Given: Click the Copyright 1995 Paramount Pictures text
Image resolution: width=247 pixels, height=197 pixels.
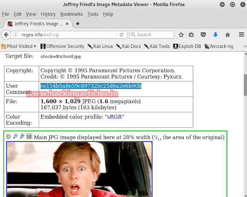Looking at the screenshot, I should click(108, 70).
